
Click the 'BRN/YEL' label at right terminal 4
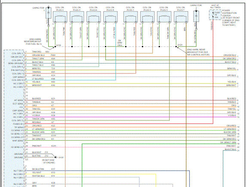point(231,68)
